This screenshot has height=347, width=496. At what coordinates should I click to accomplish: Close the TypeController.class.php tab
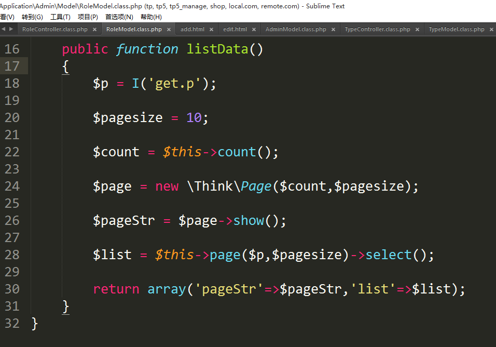pos(417,30)
